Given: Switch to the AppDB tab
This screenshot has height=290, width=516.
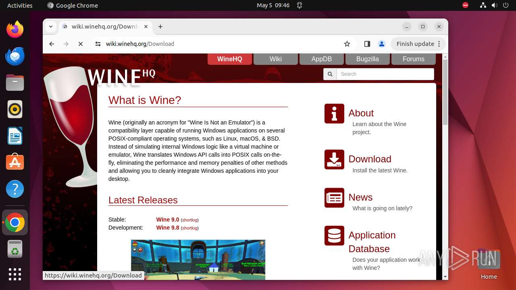Looking at the screenshot, I should [322, 59].
